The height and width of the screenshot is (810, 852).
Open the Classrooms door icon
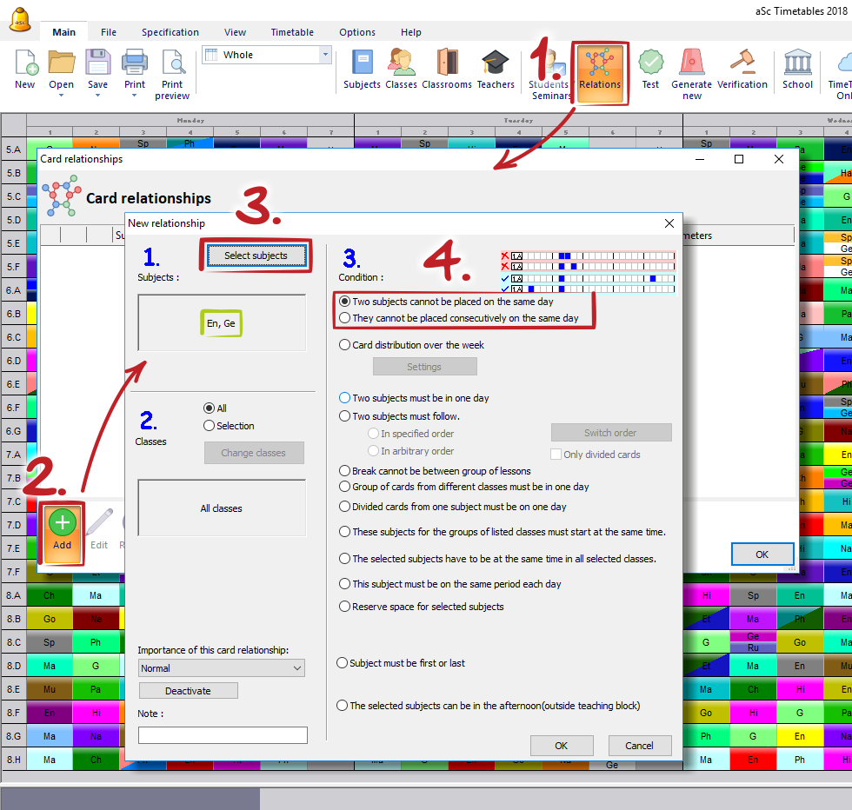pyautogui.click(x=447, y=70)
